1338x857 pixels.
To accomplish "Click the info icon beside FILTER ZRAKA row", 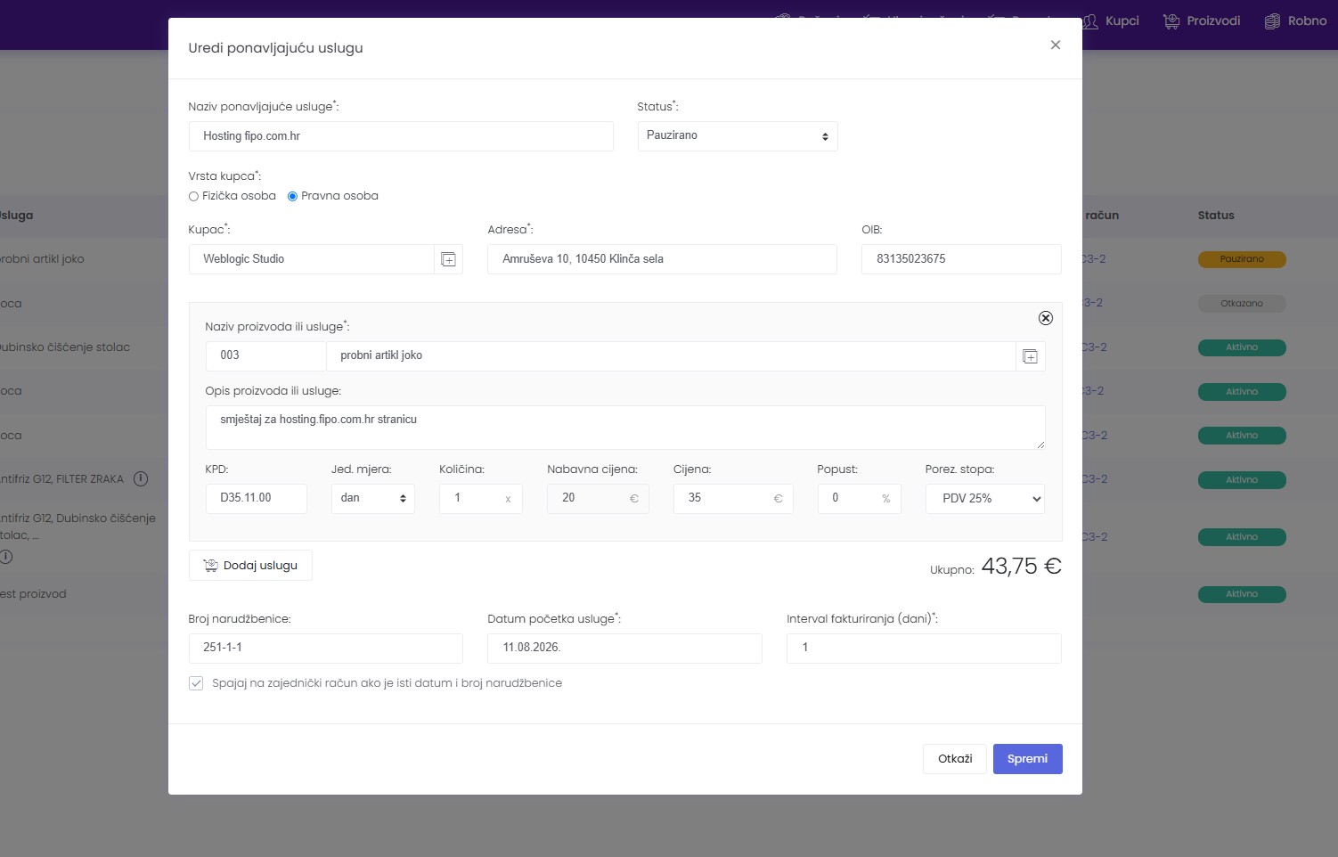I will 141,479.
